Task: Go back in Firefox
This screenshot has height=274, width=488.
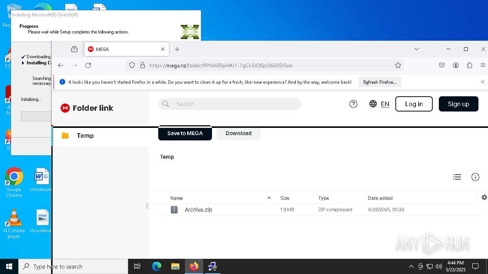Action: (x=61, y=65)
